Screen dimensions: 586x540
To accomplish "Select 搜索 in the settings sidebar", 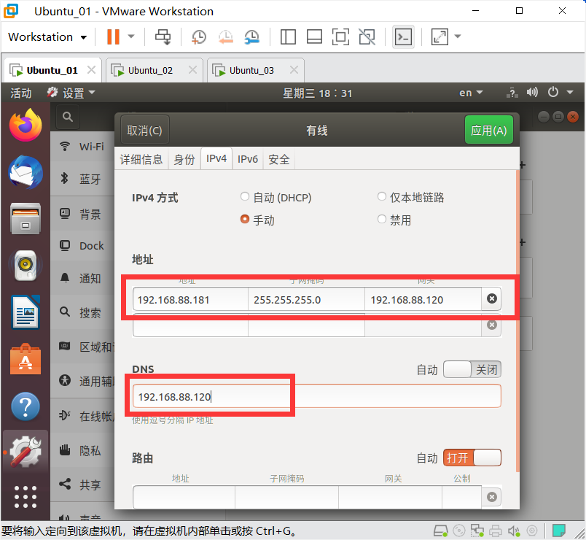I will coord(82,312).
